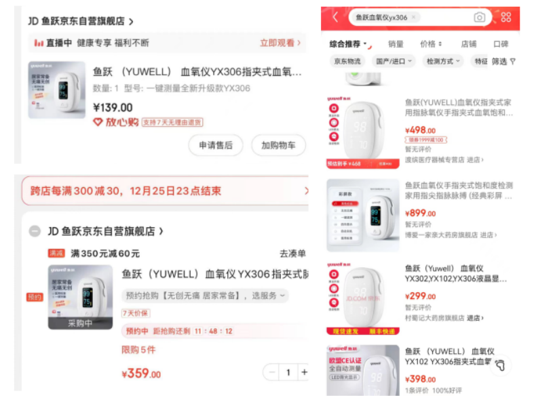Tap the footprint history floating icon

coord(500,365)
